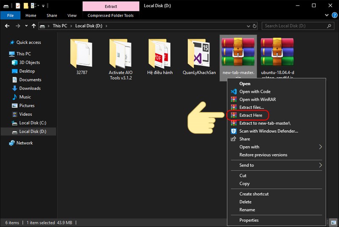This screenshot has height=227, width=339.
Task: Open the Compressed Folder Tools tab
Action: [111, 15]
